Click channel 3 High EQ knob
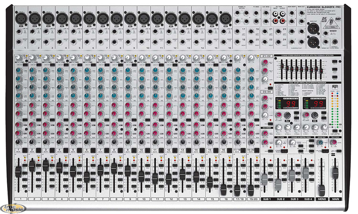This screenshot has width=358, height=214. [x=46, y=71]
